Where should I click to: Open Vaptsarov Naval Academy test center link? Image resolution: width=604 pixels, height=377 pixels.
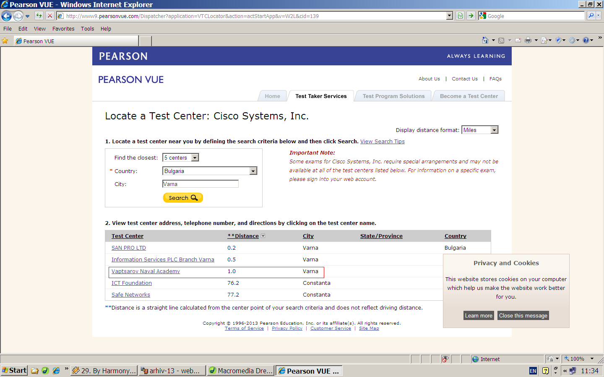pyautogui.click(x=146, y=271)
